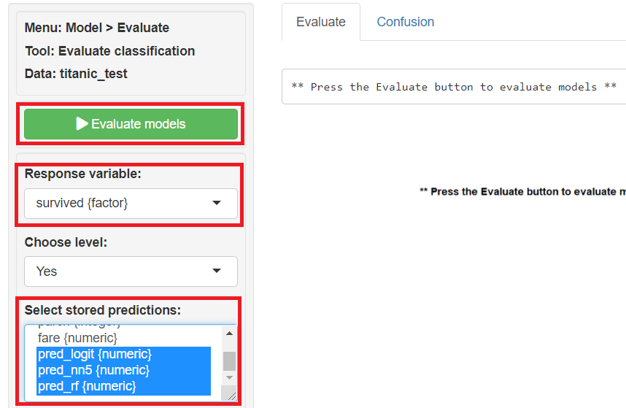Select the partially hidden top list item
626x408 pixels.
tap(79, 326)
